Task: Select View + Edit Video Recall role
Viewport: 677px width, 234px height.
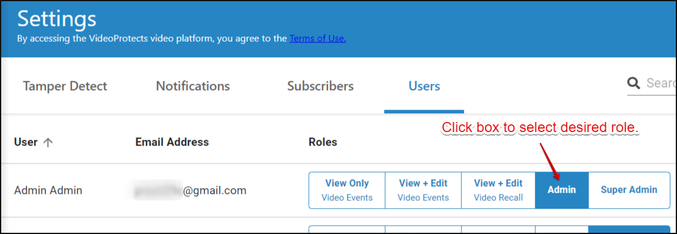Action: 498,190
